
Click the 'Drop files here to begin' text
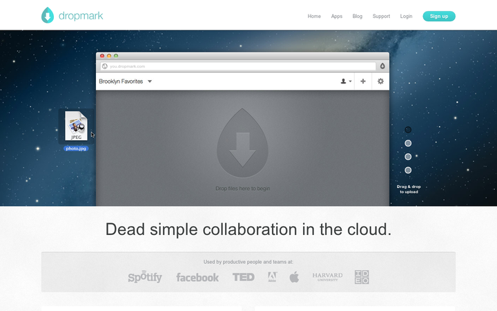click(x=243, y=189)
